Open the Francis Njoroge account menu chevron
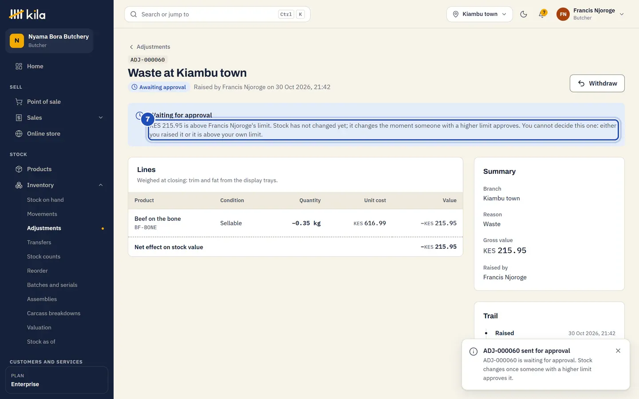Viewport: 639px width, 399px height. (622, 14)
